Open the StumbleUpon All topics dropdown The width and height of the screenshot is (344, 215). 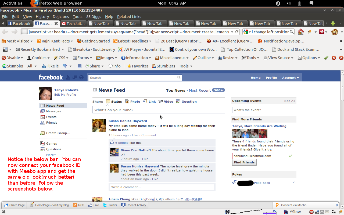[x=32, y=66]
